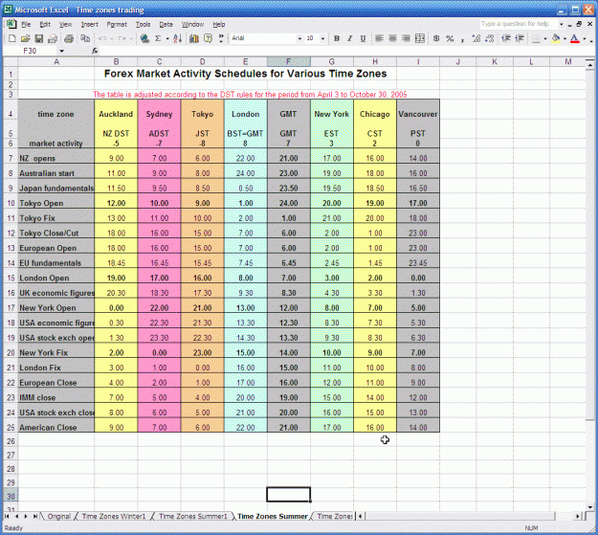The image size is (598, 535).
Task: Open a file with the Open folder icon
Action: [25, 38]
